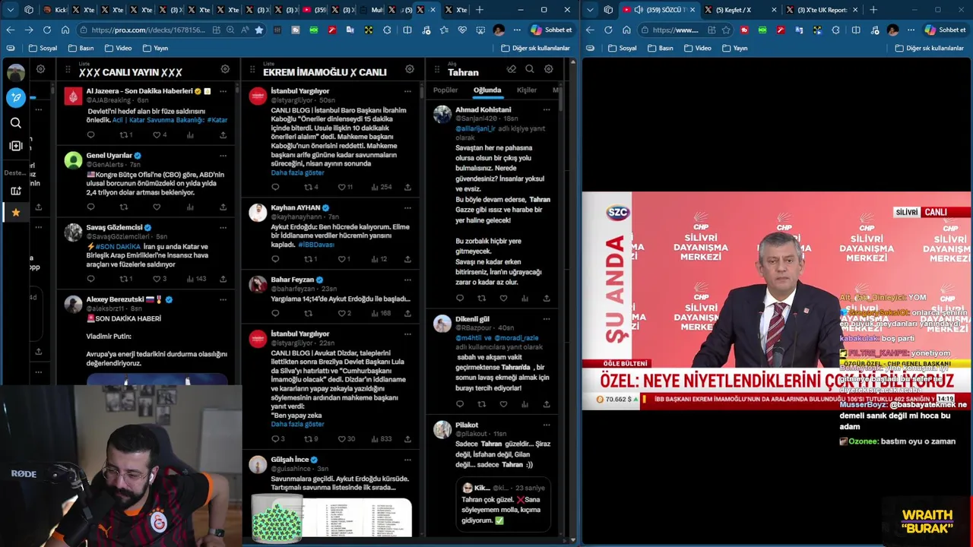Image resolution: width=973 pixels, height=547 pixels.
Task: Click Daha fazla göster on Kaboğlu post
Action: (297, 173)
